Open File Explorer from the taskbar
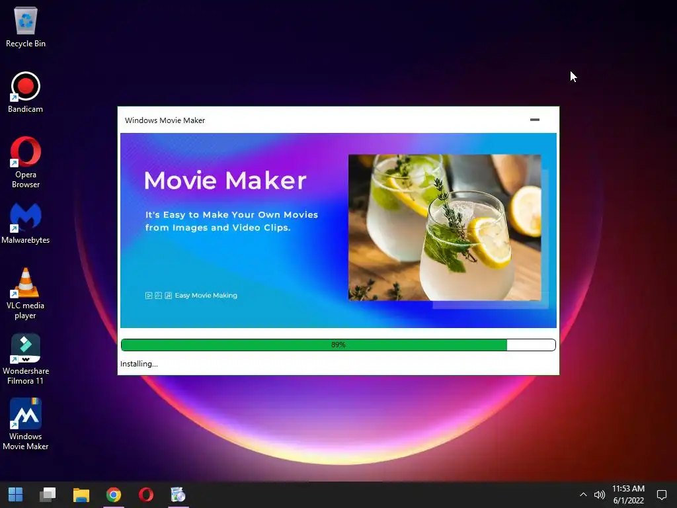 [x=81, y=495]
